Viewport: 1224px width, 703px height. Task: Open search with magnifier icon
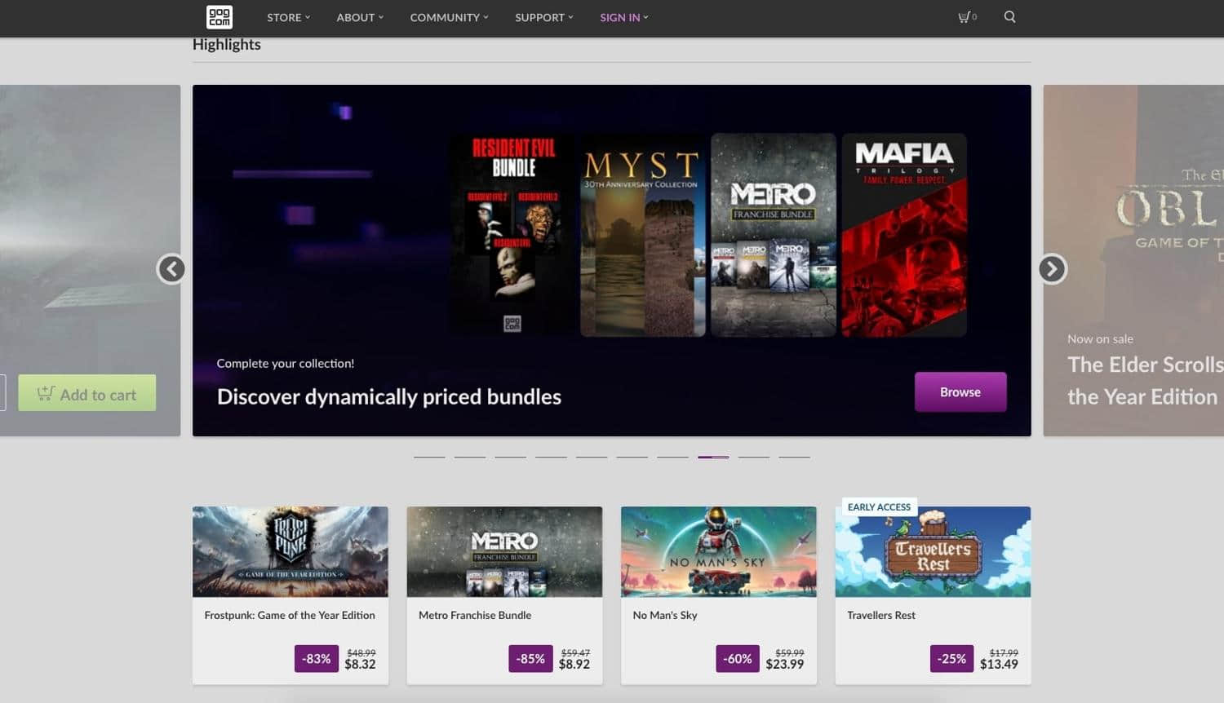point(1009,17)
